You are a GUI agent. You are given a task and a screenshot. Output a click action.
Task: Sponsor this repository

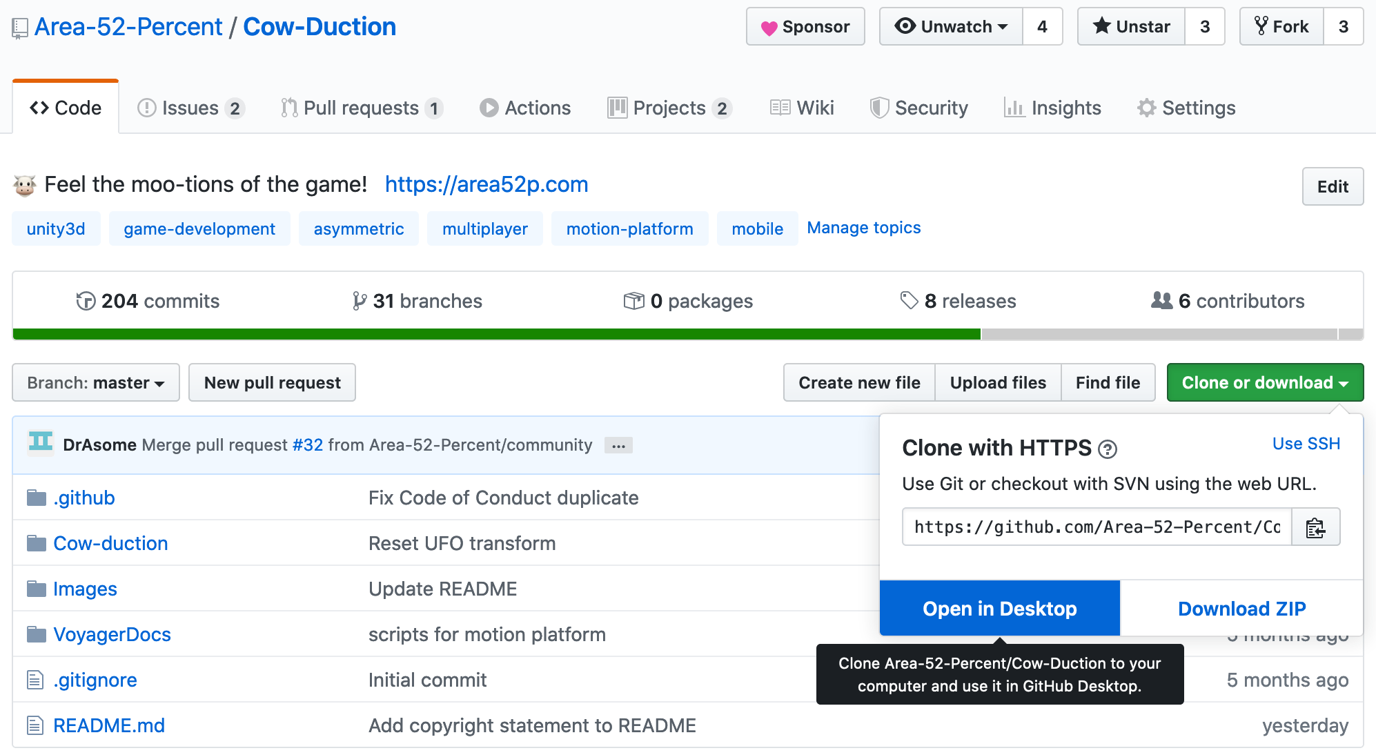tap(805, 27)
